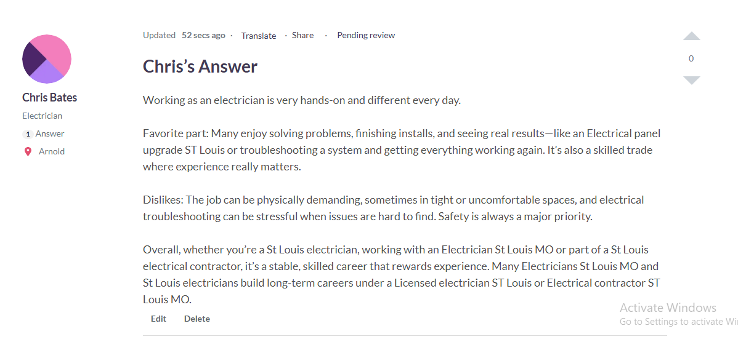Click the Dislikes paragraph text
738x342 pixels.
(x=394, y=209)
